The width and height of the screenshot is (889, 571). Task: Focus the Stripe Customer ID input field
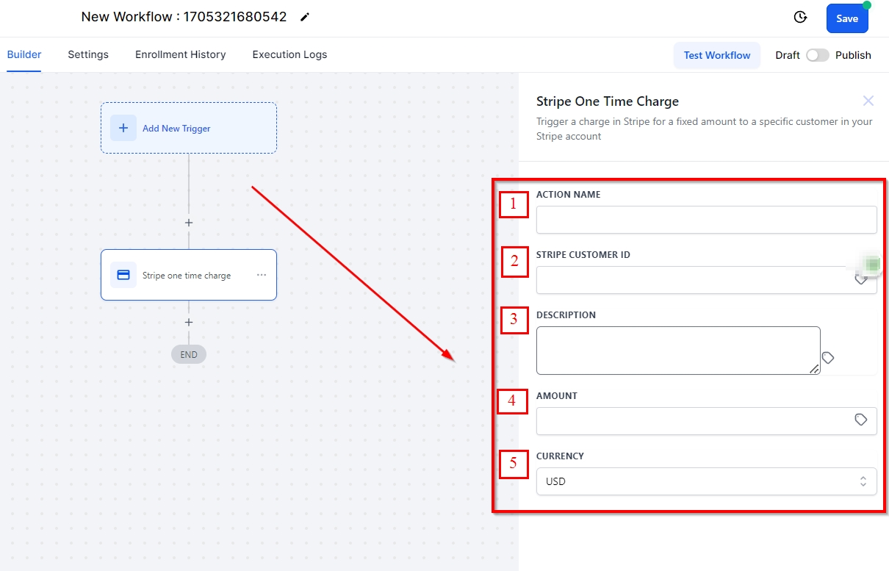(x=691, y=280)
